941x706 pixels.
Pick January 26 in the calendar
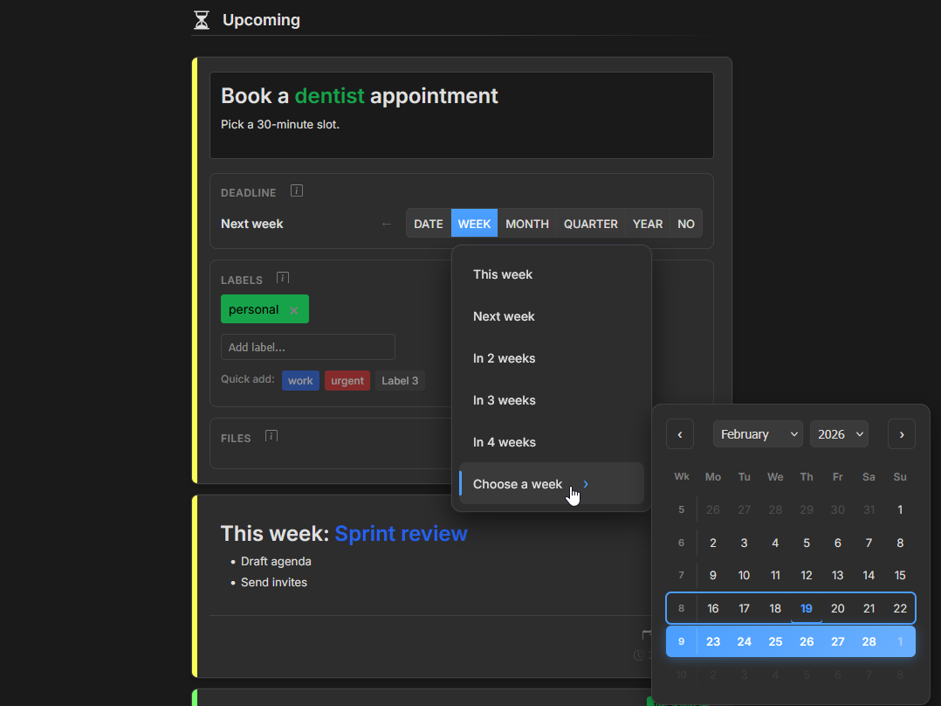pyautogui.click(x=713, y=509)
